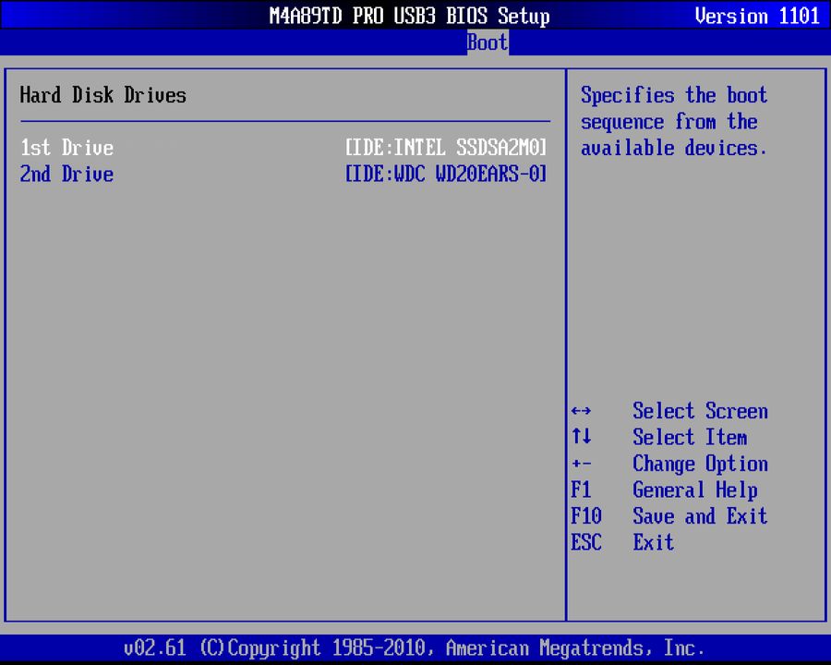831x665 pixels.
Task: Select the 2nd Drive entry
Action: pos(66,174)
